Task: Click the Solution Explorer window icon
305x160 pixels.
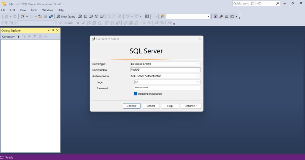Action: coord(216,17)
